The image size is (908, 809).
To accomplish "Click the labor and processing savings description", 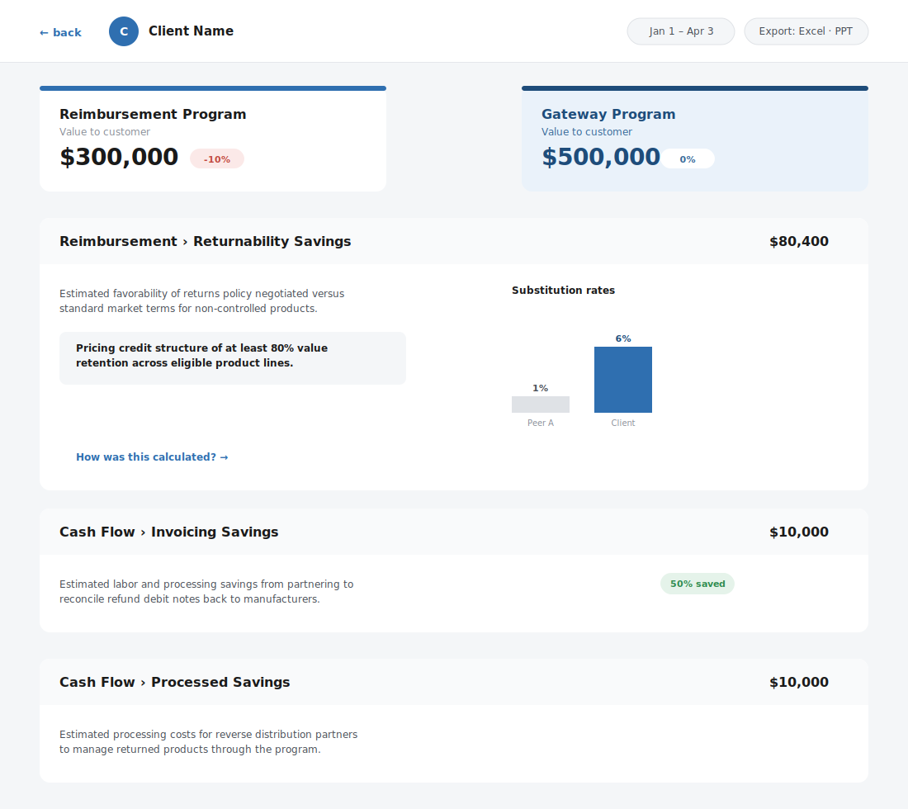I will pos(206,591).
